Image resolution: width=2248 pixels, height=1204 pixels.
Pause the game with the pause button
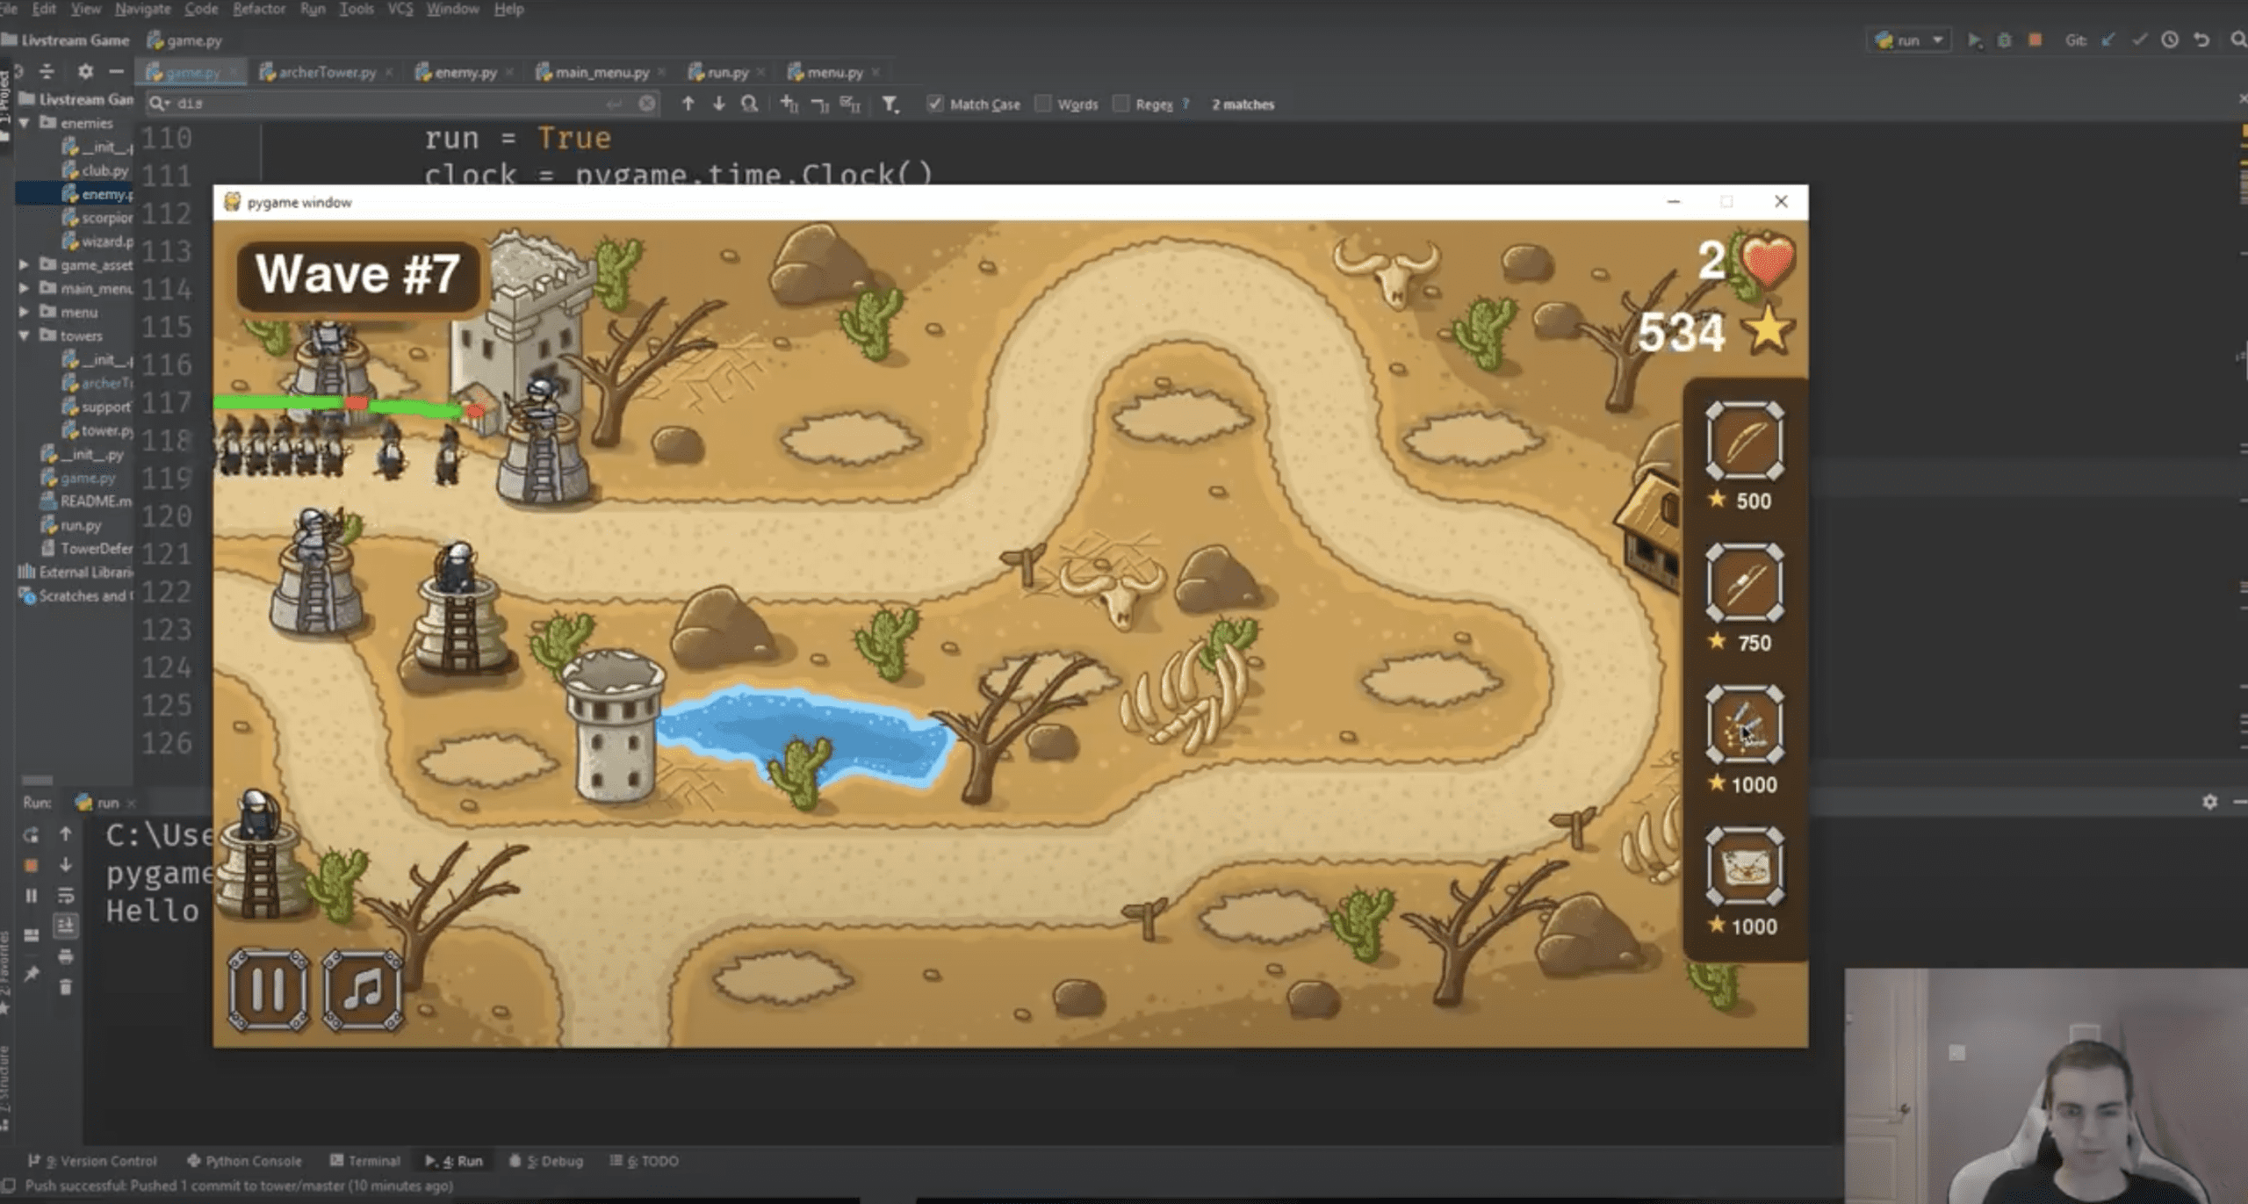(x=269, y=989)
